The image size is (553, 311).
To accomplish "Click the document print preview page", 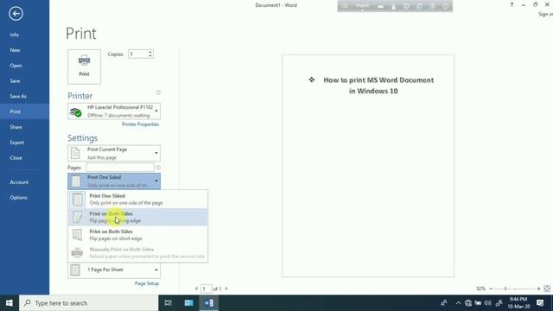I will click(x=368, y=166).
